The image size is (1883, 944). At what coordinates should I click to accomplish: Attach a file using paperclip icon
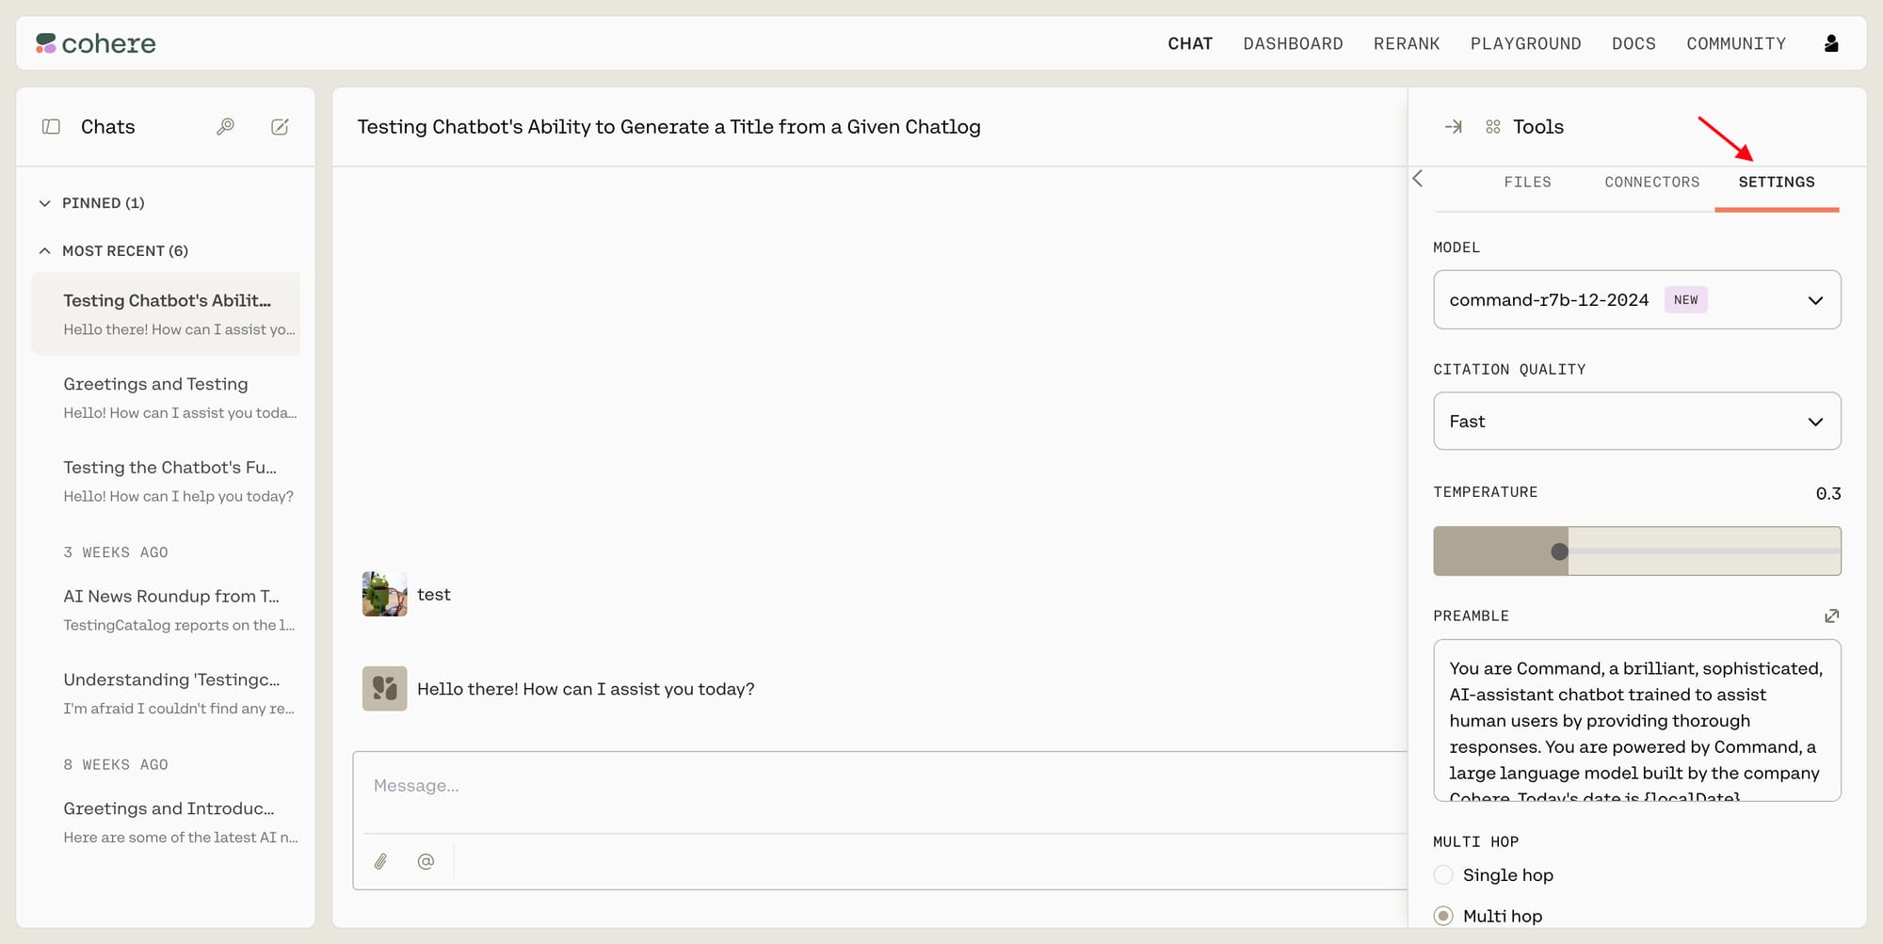click(x=380, y=861)
